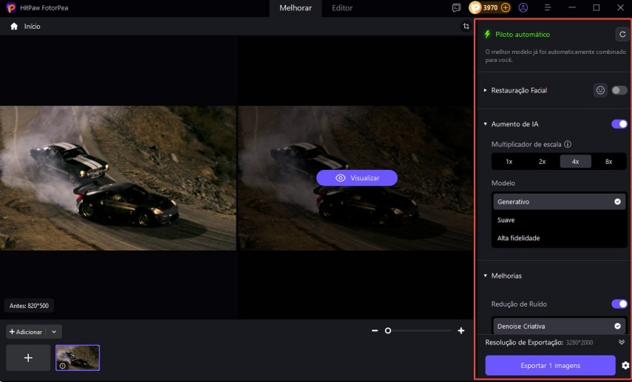Screen dimensions: 632x382
Task: Choose the Alta fidelidade model option
Action: tap(560, 238)
